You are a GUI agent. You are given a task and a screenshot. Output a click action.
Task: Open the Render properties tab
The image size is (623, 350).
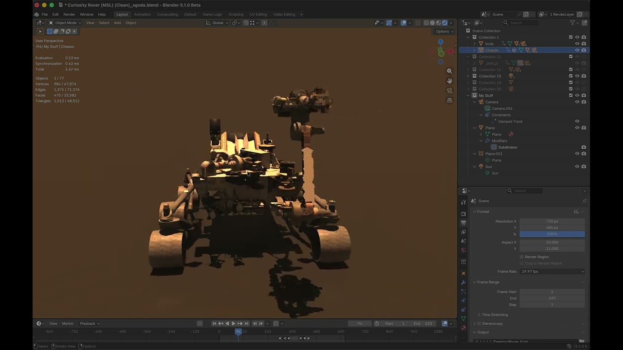(x=463, y=214)
